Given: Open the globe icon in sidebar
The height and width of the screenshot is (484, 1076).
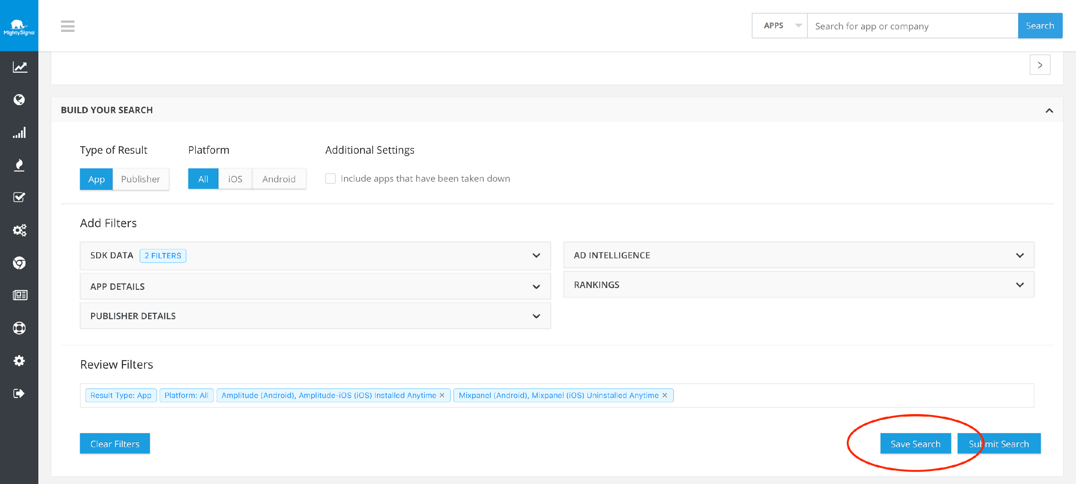Looking at the screenshot, I should pyautogui.click(x=19, y=100).
